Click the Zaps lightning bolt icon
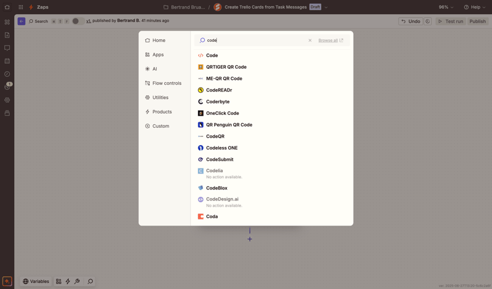This screenshot has width=492, height=289. [31, 7]
